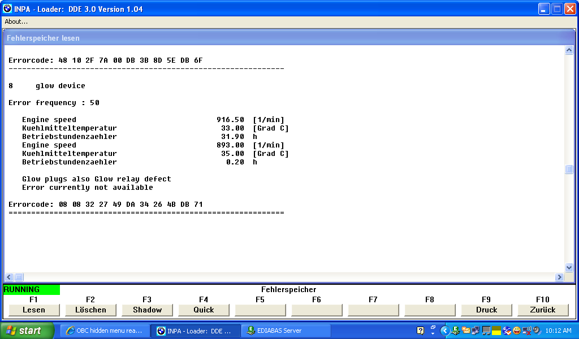Viewport: 579px width, 339px height.
Task: Click the horizontal scrollbar right arrow
Action: (559, 277)
